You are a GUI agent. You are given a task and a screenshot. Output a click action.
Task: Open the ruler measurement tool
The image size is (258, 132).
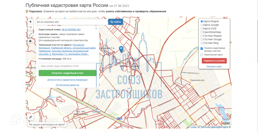coord(30,117)
